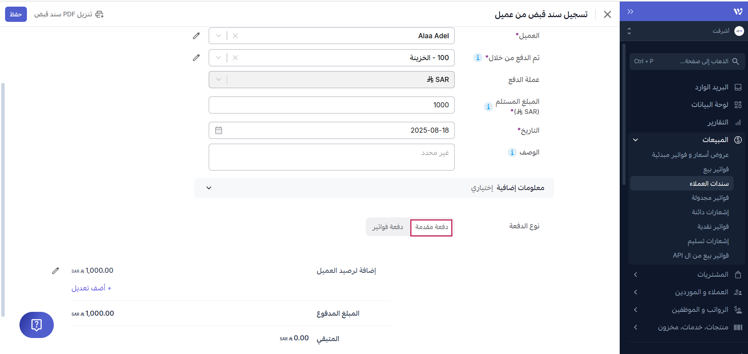Open the calendar date picker icon
The image size is (748, 354).
tap(218, 130)
